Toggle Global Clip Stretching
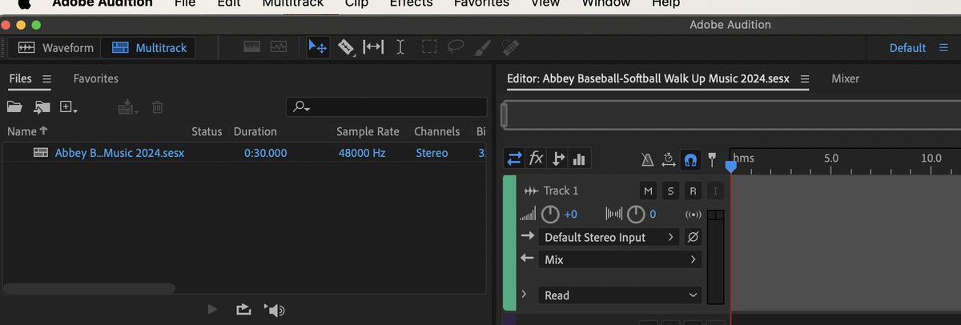 pyautogui.click(x=669, y=159)
